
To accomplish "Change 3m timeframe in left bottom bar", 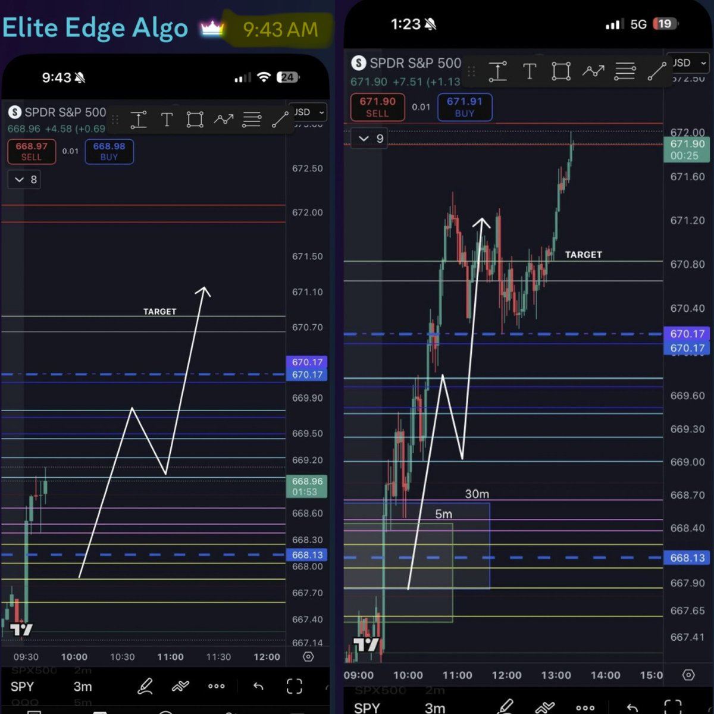I will (x=83, y=686).
